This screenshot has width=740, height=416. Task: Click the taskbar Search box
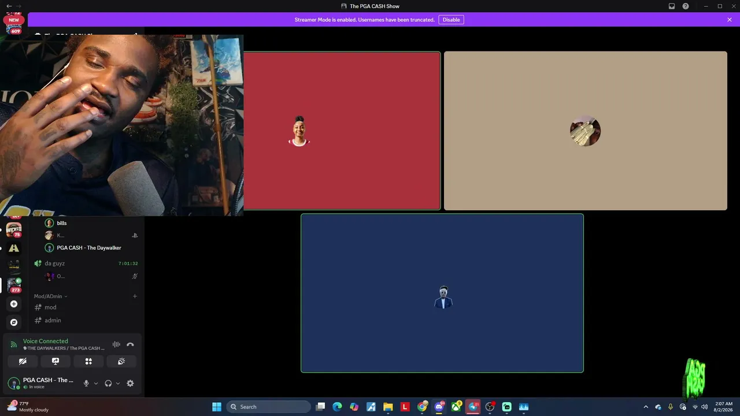tap(268, 407)
